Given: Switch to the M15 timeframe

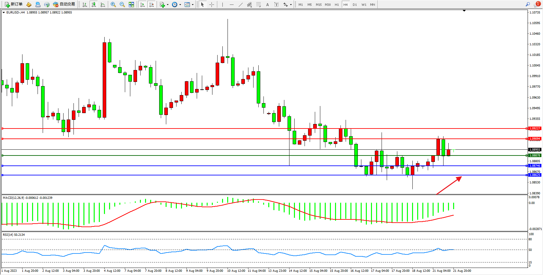Looking at the screenshot, I should (318, 4).
